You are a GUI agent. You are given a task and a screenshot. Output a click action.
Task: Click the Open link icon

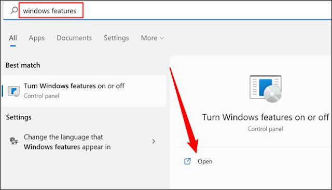pos(187,161)
